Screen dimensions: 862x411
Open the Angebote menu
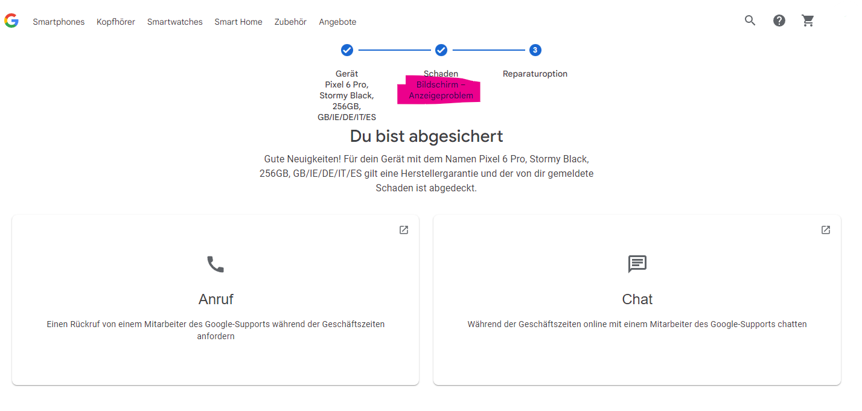tap(337, 22)
